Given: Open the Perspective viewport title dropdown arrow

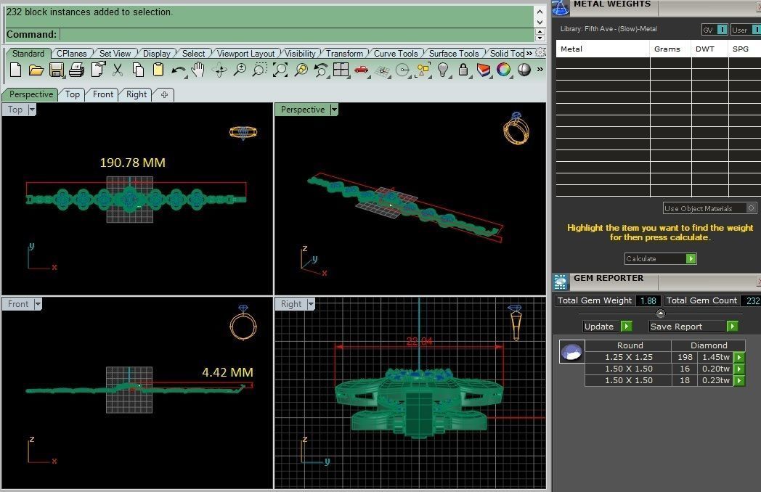Looking at the screenshot, I should (x=334, y=110).
